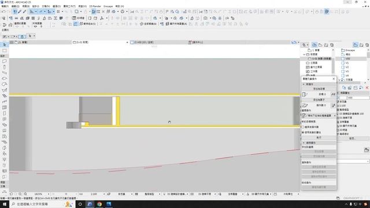Click the target element pick-up icon
370x208 pixels.
click(333, 94)
